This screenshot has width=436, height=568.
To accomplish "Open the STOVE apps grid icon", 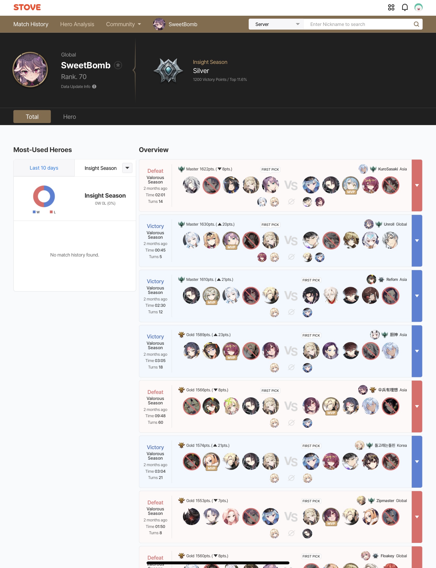I will point(391,7).
